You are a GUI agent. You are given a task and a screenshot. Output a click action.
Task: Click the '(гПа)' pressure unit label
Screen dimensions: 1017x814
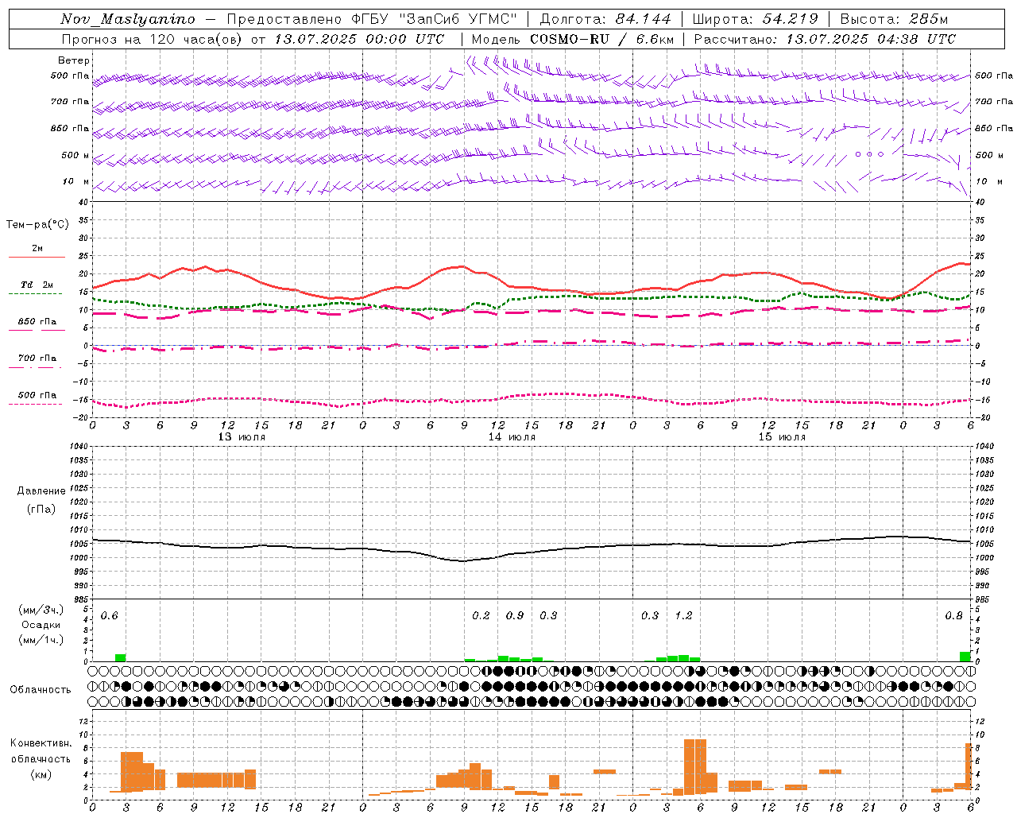click(41, 509)
